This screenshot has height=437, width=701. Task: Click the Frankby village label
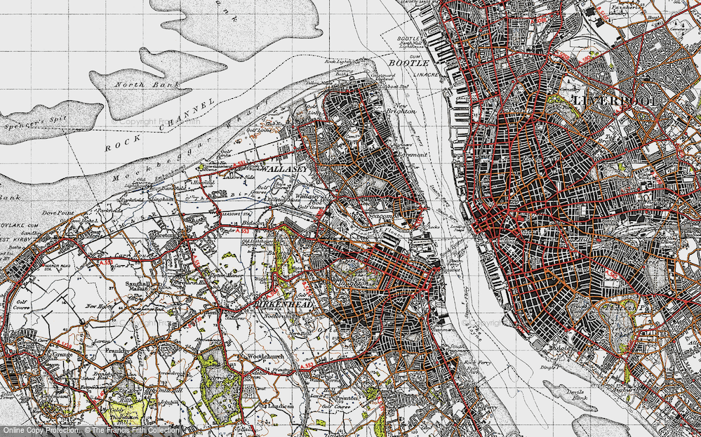coord(117,351)
